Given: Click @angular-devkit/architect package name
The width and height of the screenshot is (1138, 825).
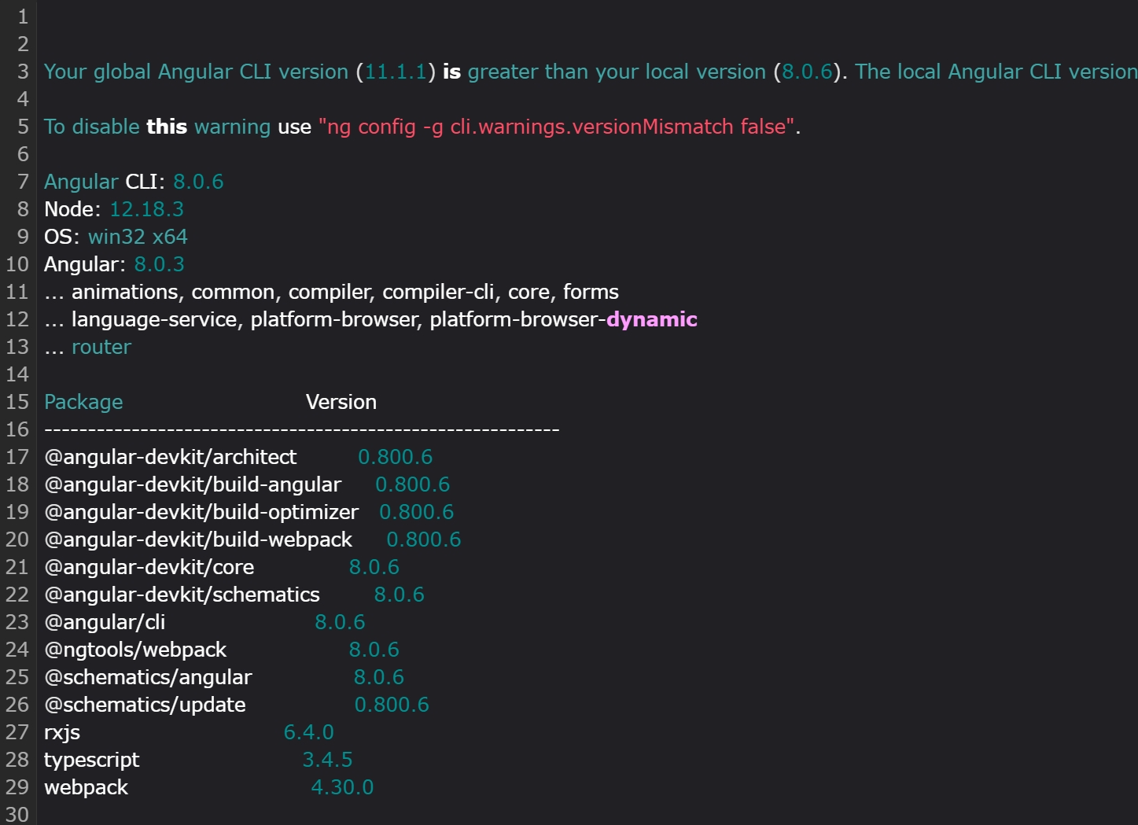Looking at the screenshot, I should (x=171, y=457).
